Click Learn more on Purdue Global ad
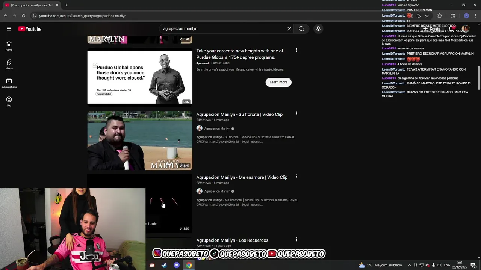This screenshot has height=270, width=481. (278, 82)
